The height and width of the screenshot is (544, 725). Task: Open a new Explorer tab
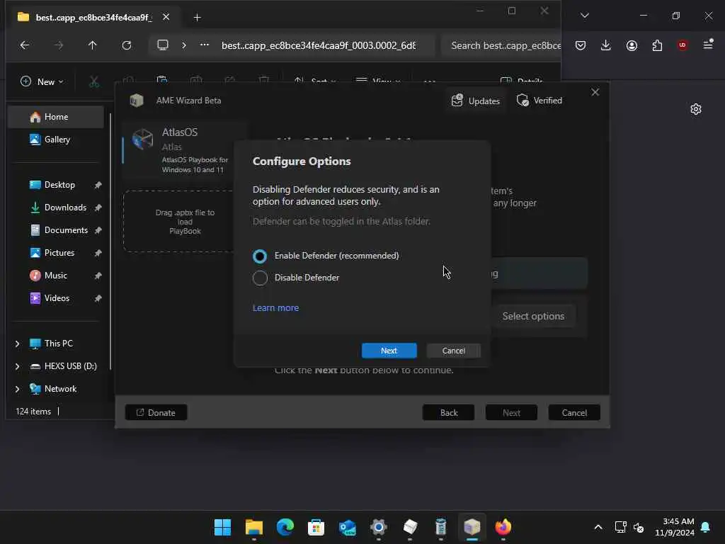tap(198, 18)
